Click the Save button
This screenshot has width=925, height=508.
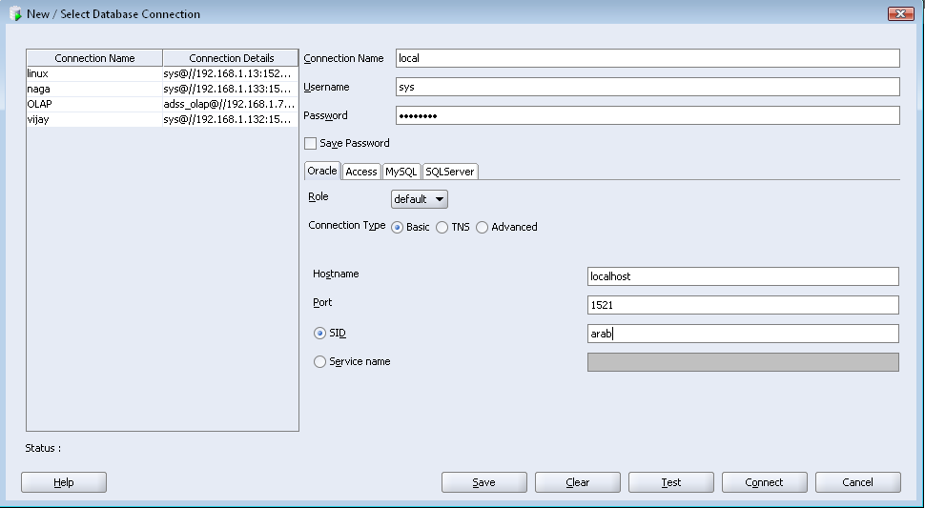pos(483,482)
